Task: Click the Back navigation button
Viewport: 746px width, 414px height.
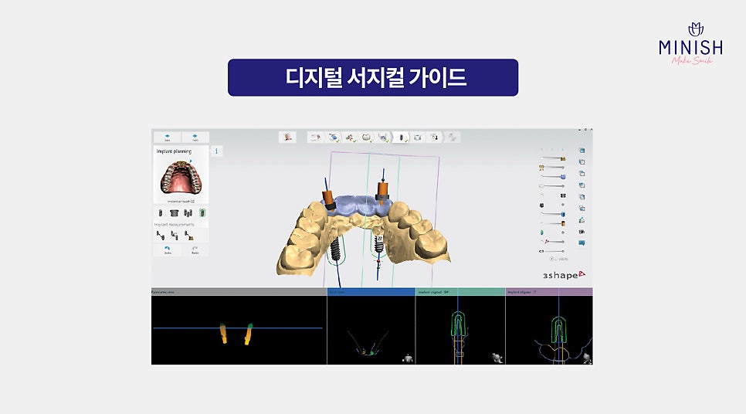Action: 167,137
